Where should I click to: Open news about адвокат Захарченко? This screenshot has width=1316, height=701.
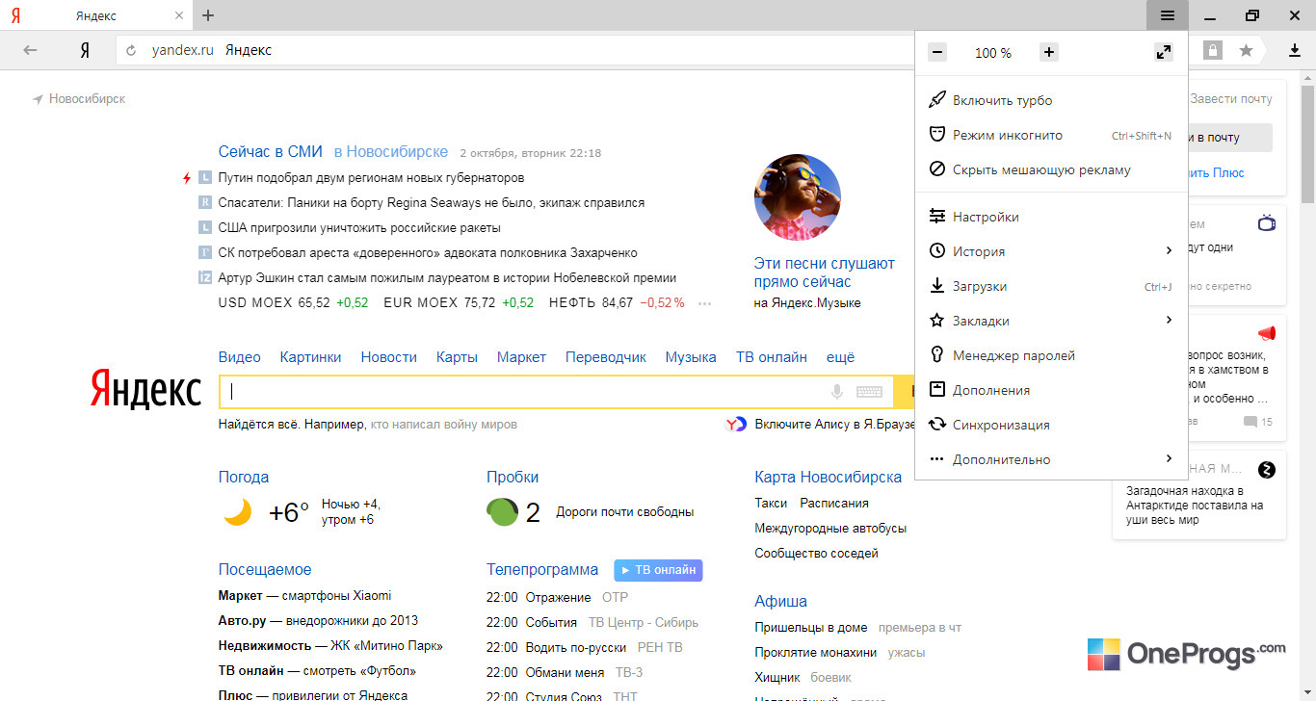tap(428, 253)
